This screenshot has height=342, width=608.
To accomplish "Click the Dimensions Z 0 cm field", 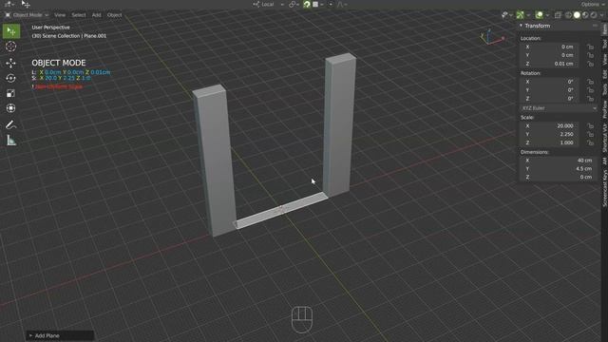I will tap(559, 178).
